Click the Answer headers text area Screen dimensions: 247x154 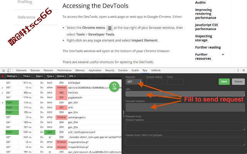point(185,126)
